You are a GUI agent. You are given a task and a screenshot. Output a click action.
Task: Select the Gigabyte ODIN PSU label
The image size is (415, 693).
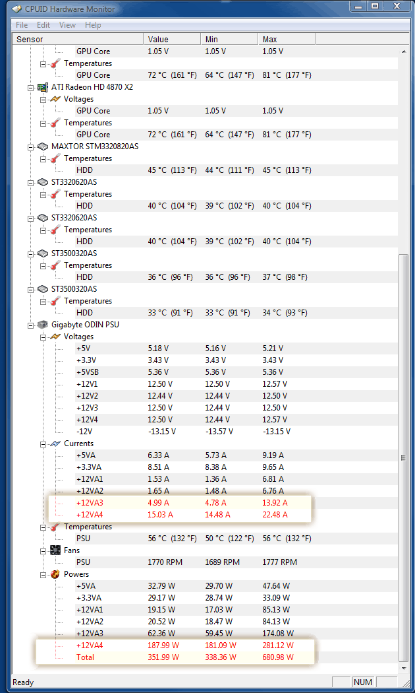pyautogui.click(x=85, y=325)
